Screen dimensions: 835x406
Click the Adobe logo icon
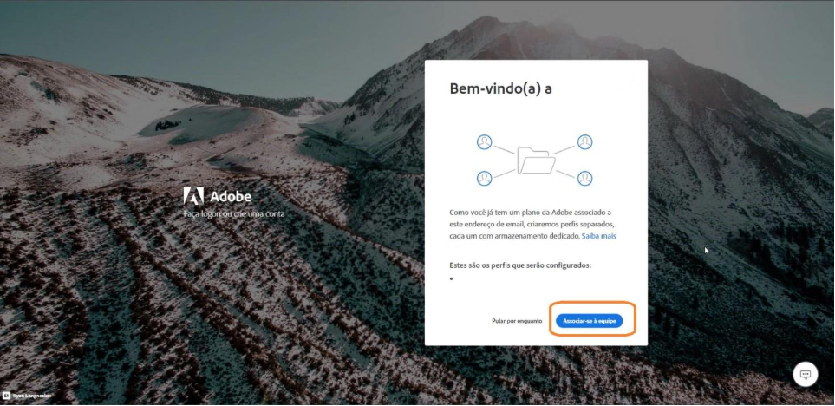[193, 196]
